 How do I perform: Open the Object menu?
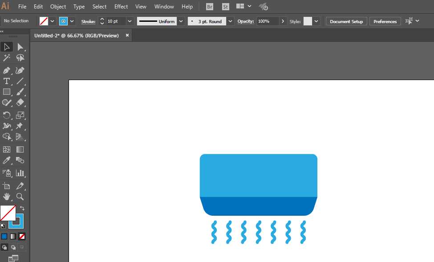(x=58, y=7)
